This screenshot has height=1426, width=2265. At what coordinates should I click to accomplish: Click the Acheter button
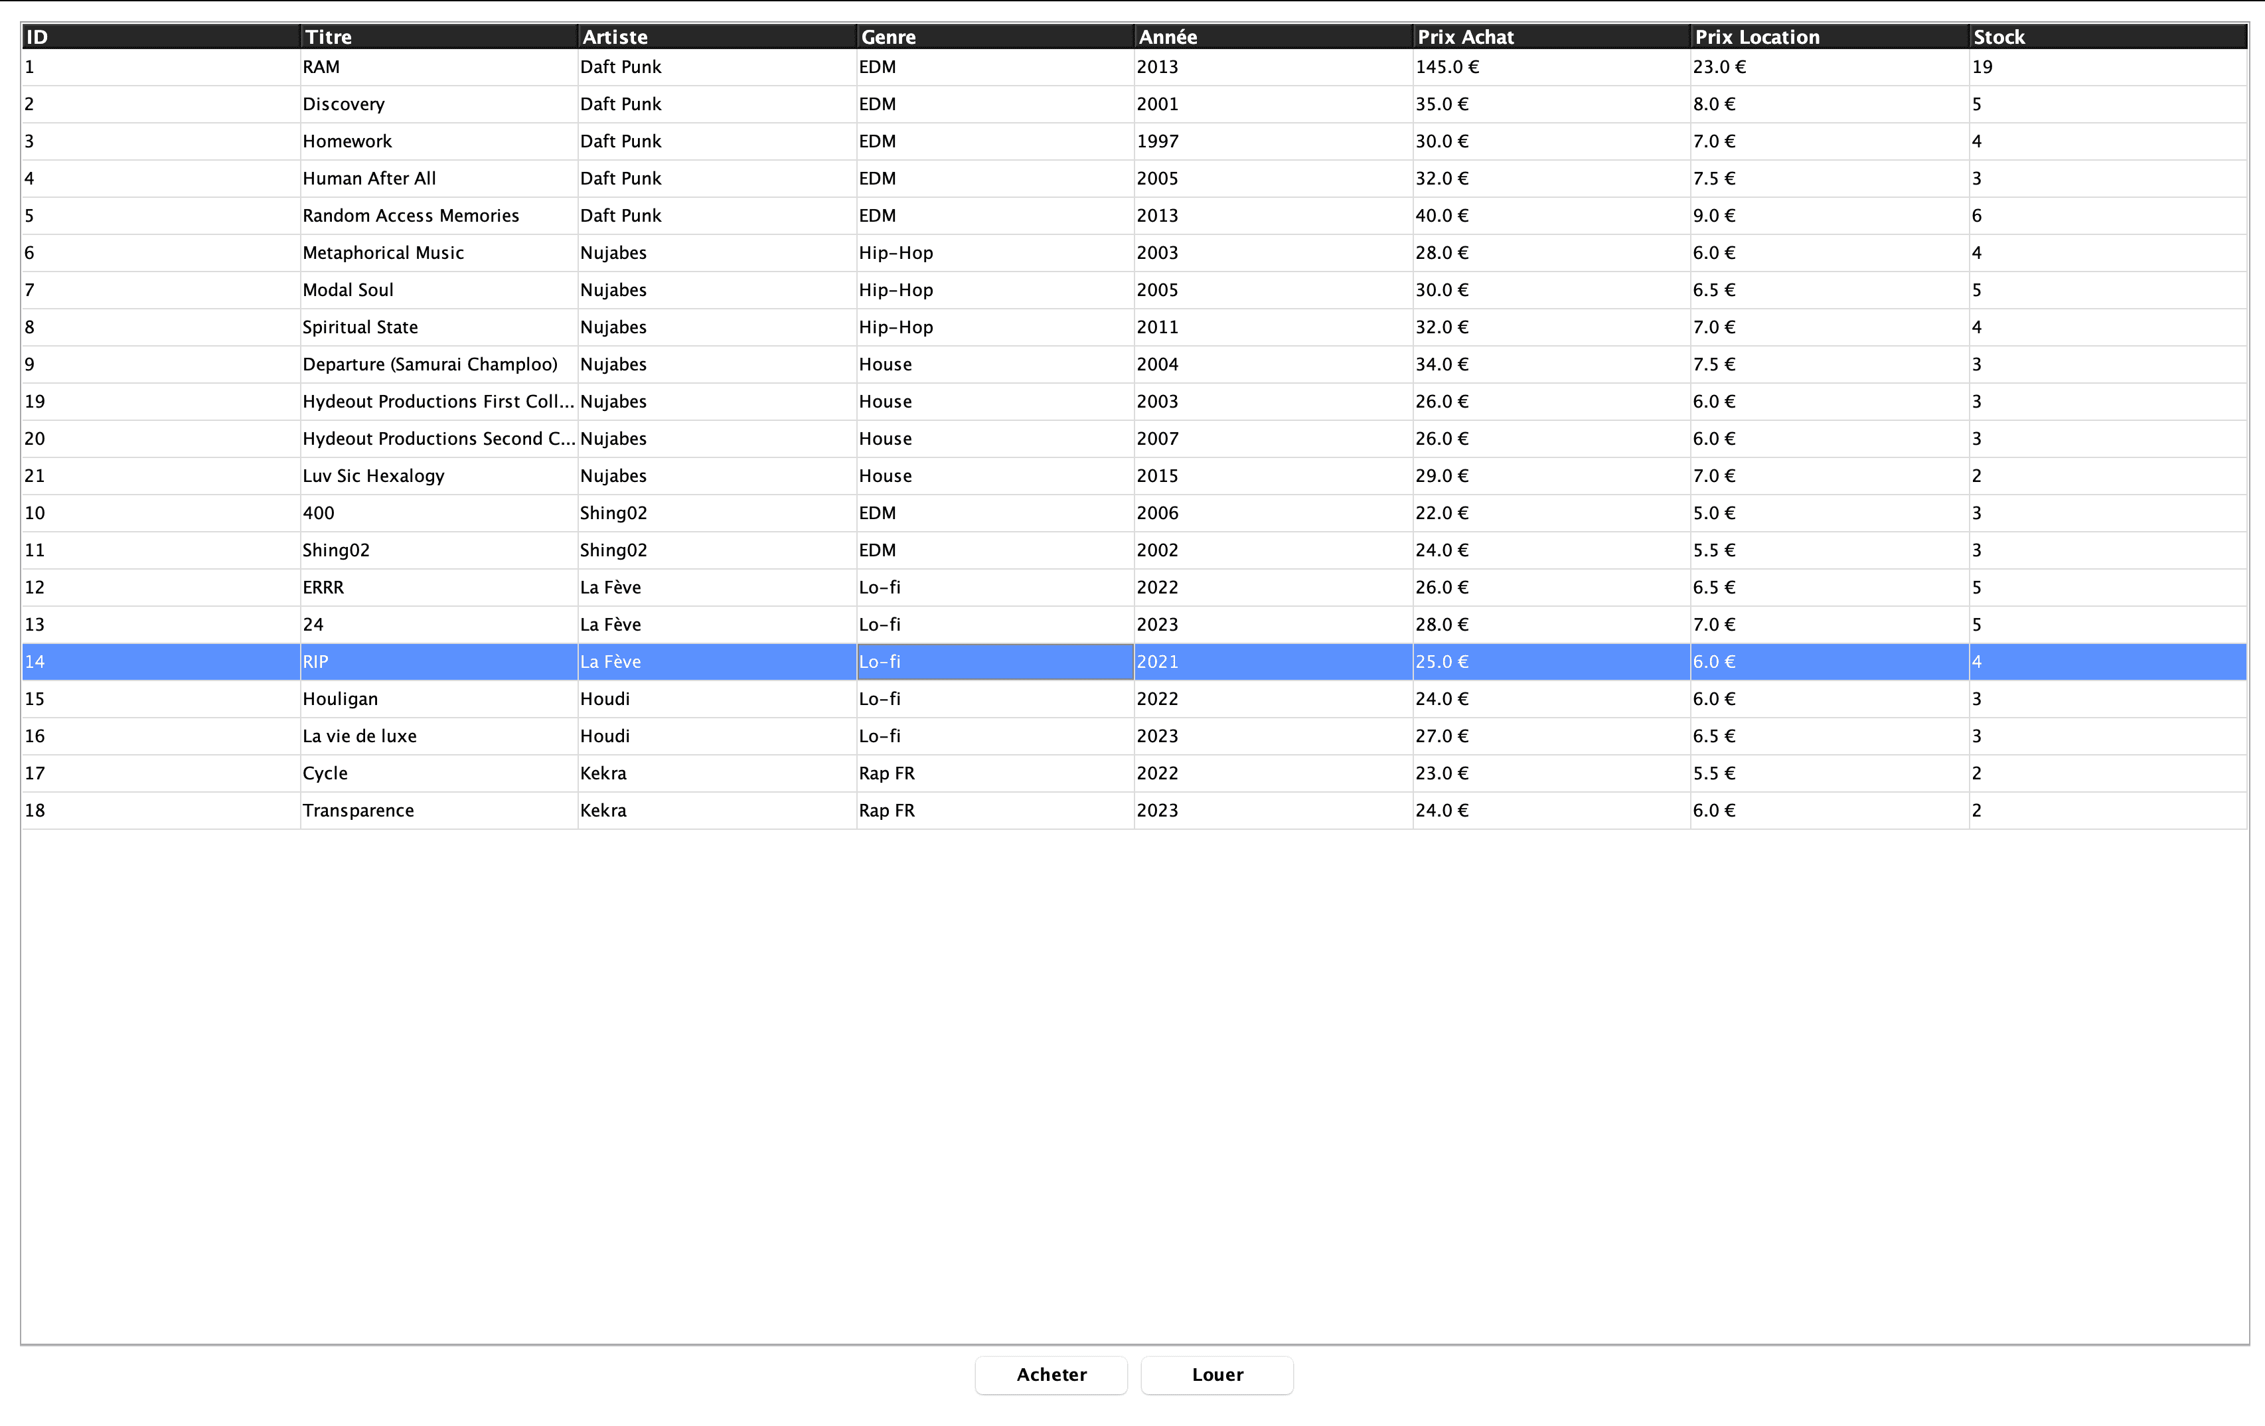(x=1051, y=1374)
